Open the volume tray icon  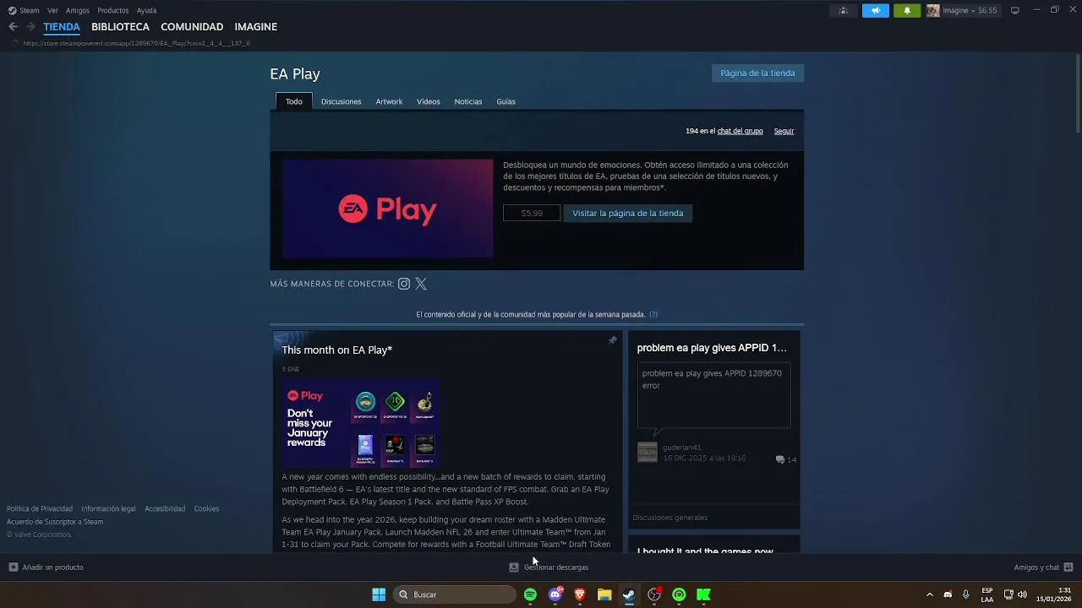tap(1023, 594)
